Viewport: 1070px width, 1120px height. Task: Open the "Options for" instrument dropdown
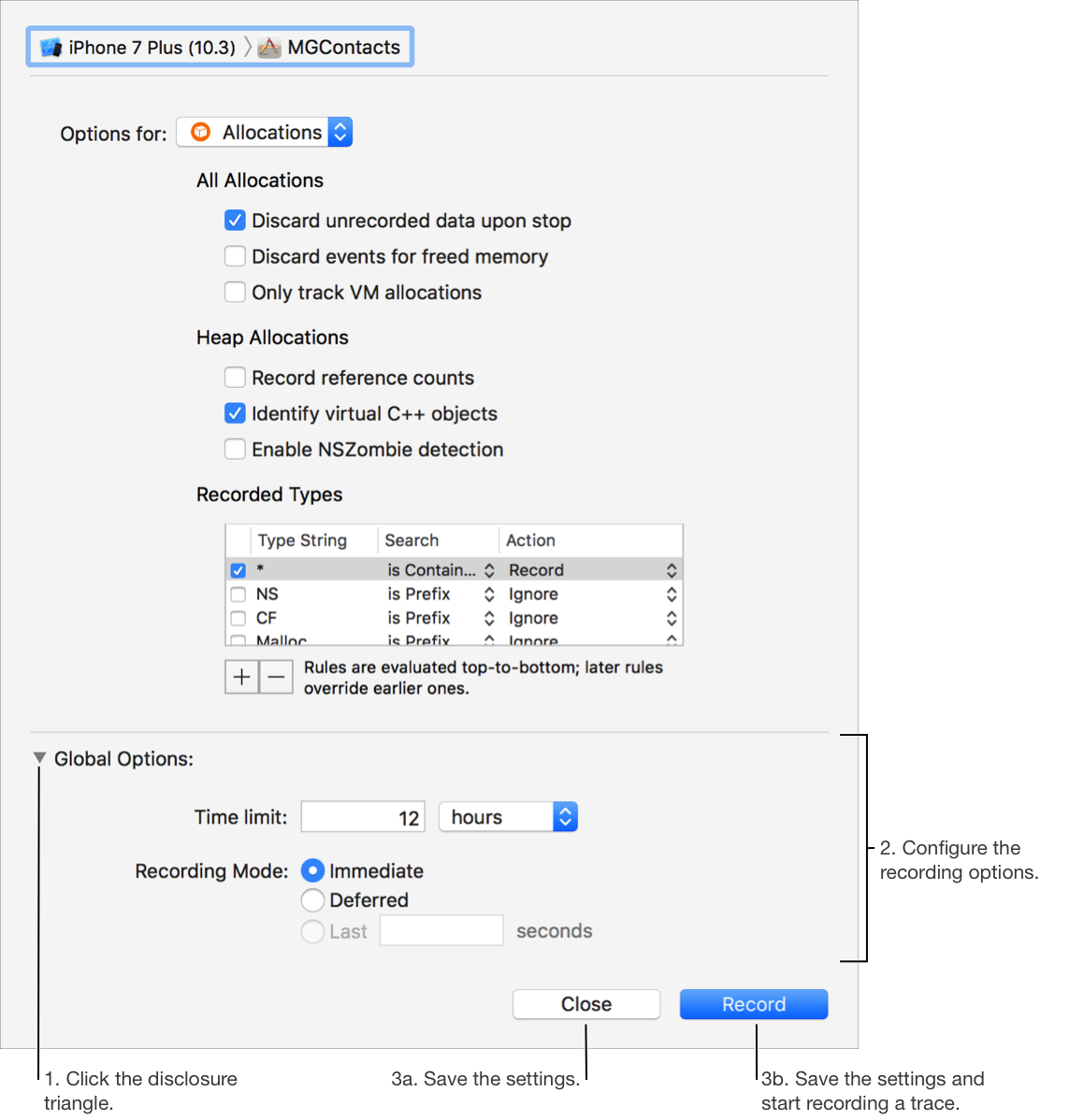tap(340, 132)
